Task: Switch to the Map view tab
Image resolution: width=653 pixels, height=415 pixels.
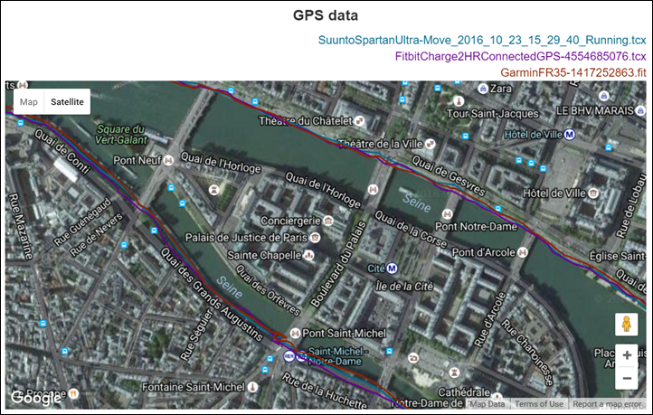Action: (29, 102)
